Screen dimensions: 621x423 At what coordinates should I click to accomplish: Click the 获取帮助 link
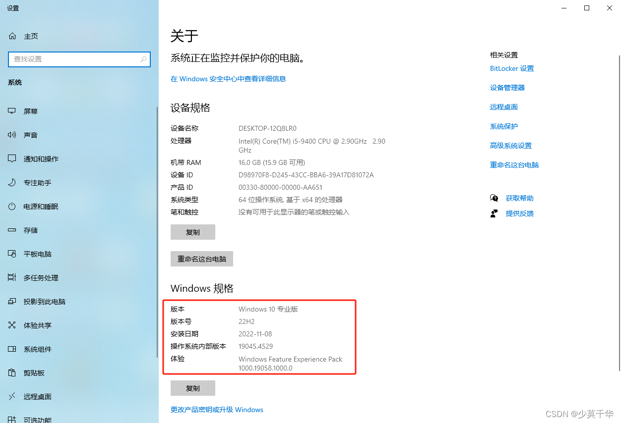coord(520,198)
